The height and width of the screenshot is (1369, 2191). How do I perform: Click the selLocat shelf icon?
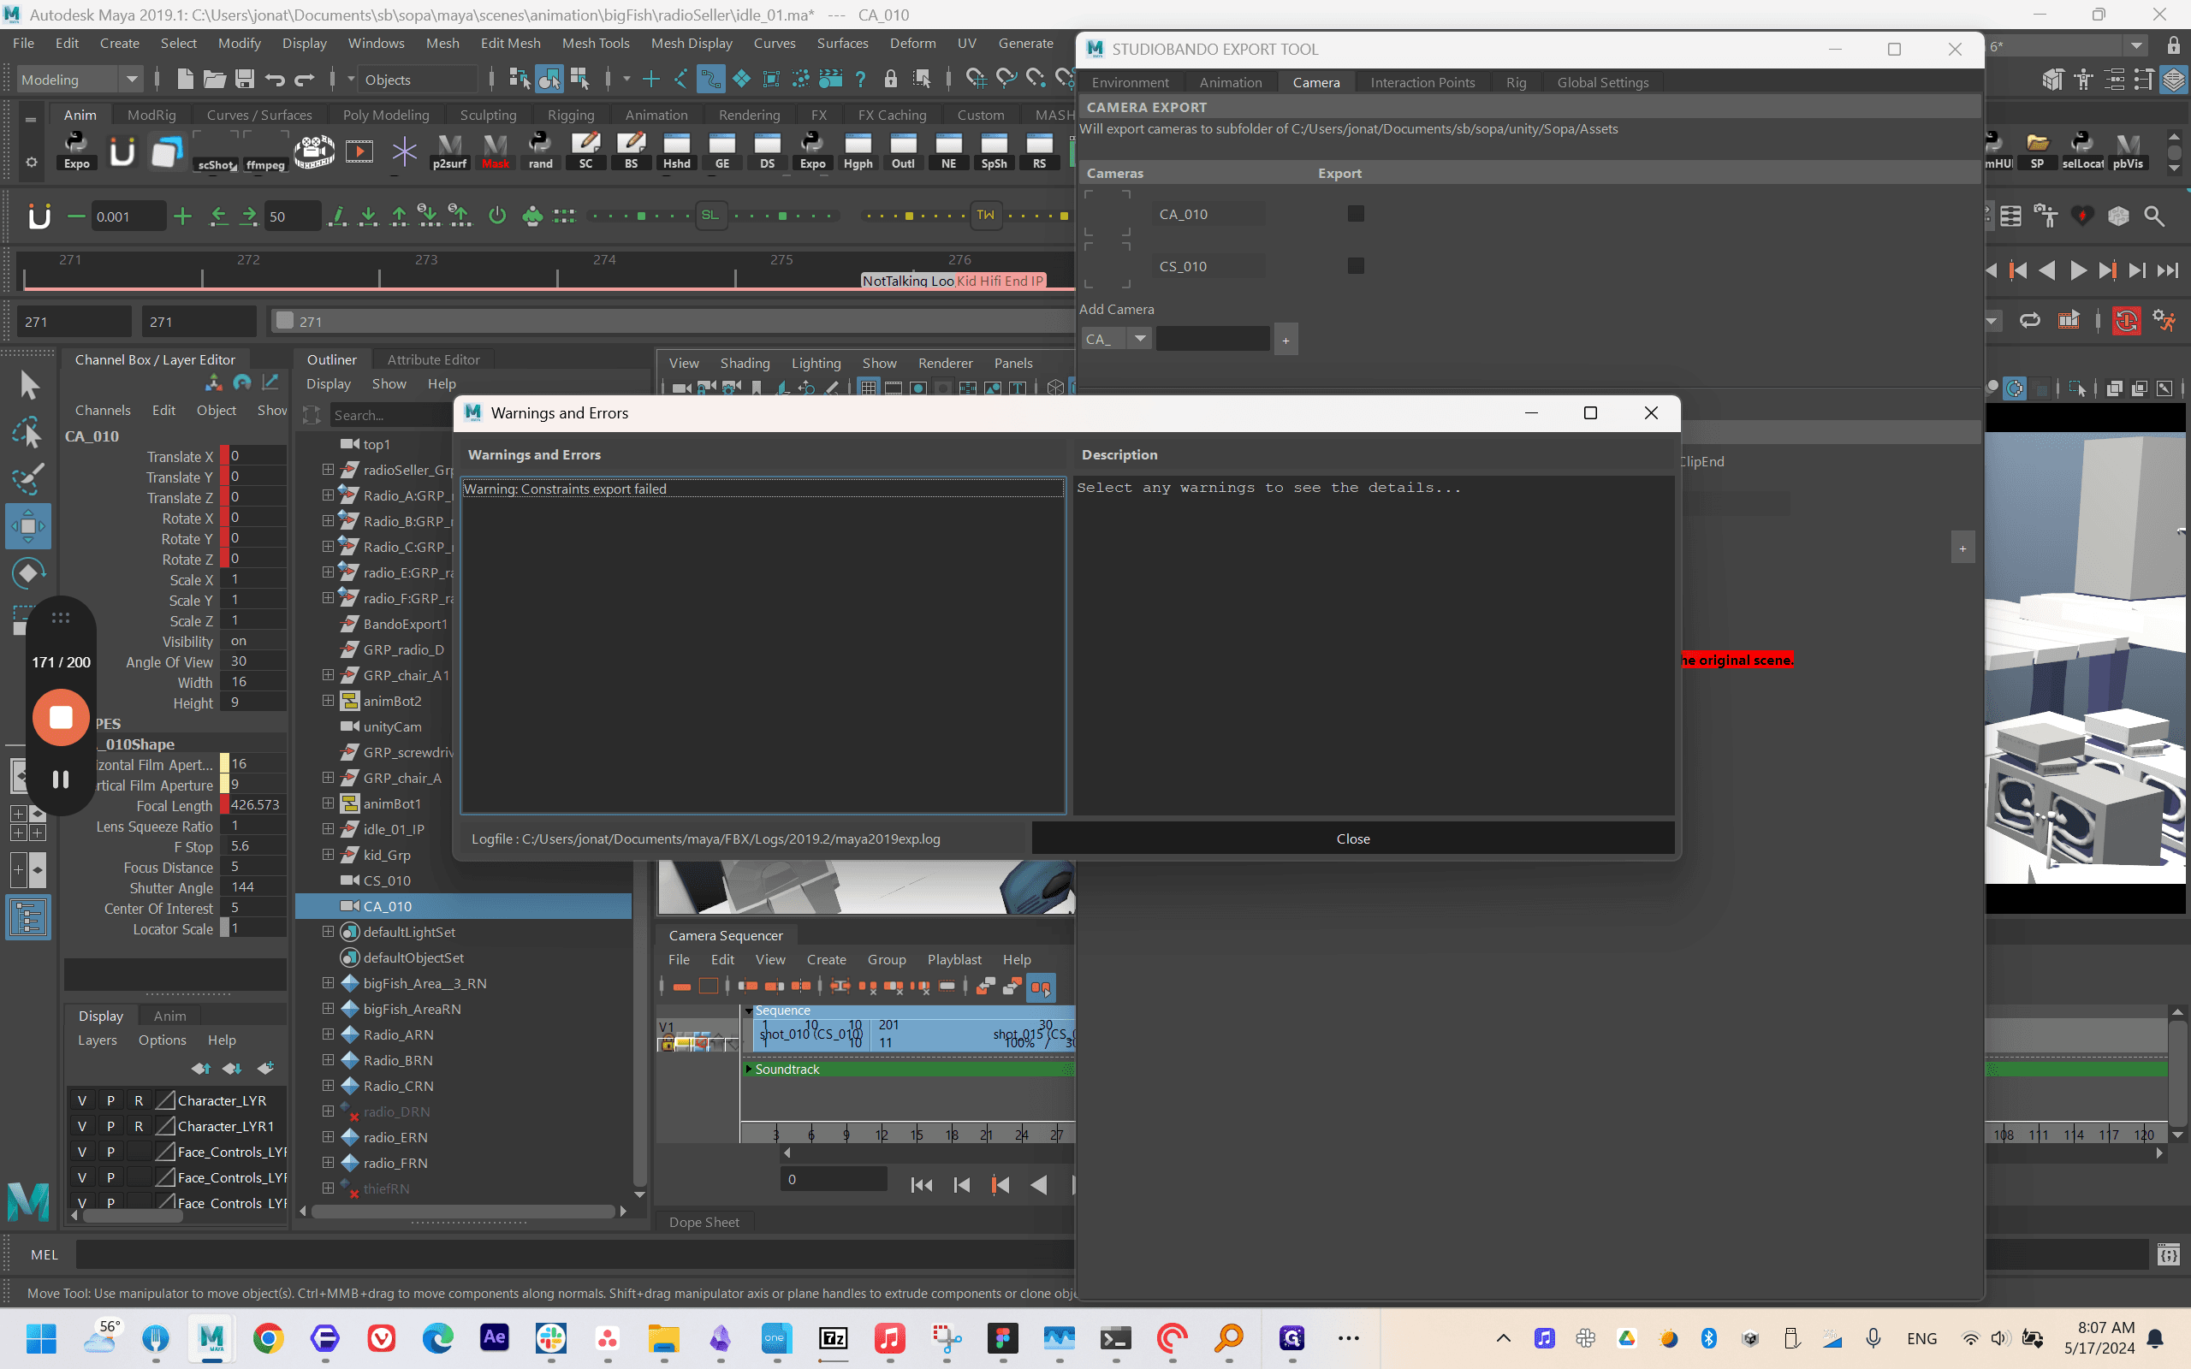[x=2082, y=151]
